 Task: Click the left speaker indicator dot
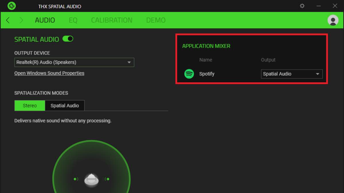click(x=75, y=179)
